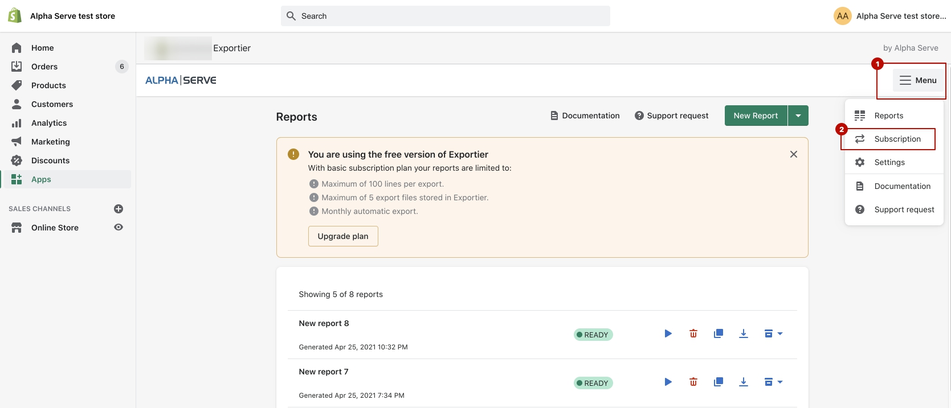
Task: Click the Orders count badge 6
Action: pos(122,67)
